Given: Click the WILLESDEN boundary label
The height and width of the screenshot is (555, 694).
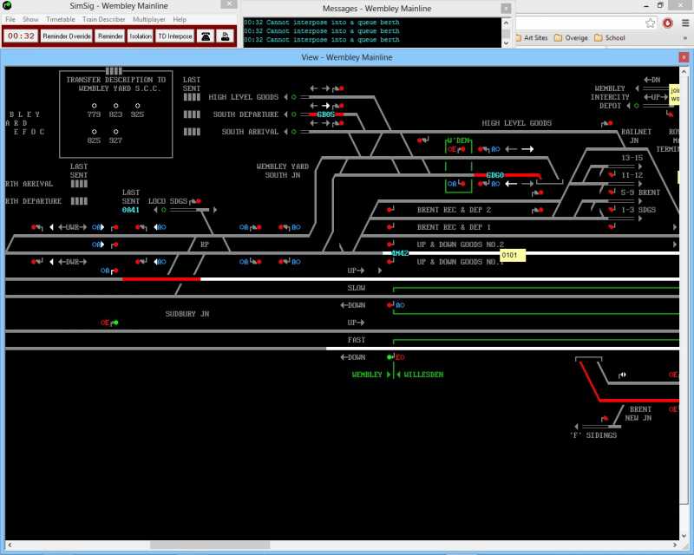Looking at the screenshot, I should point(423,375).
